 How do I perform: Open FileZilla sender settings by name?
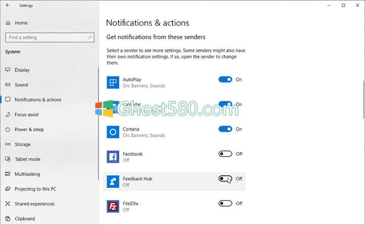[131, 203]
